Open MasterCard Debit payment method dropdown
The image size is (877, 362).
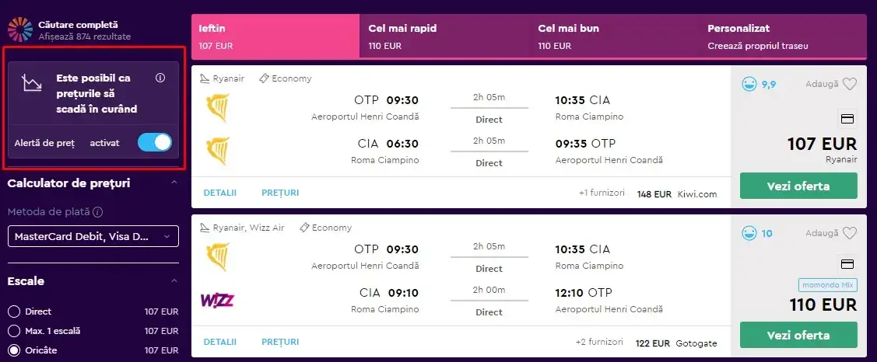[93, 236]
